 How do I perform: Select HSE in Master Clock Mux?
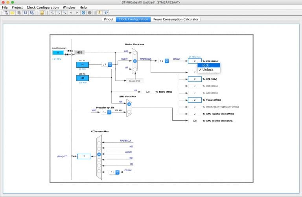pos(135,53)
